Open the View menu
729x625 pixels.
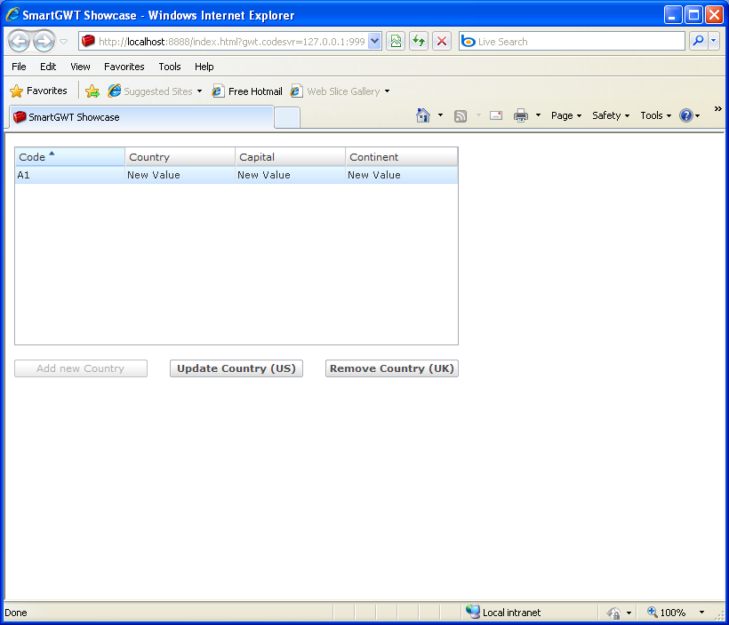[x=80, y=67]
